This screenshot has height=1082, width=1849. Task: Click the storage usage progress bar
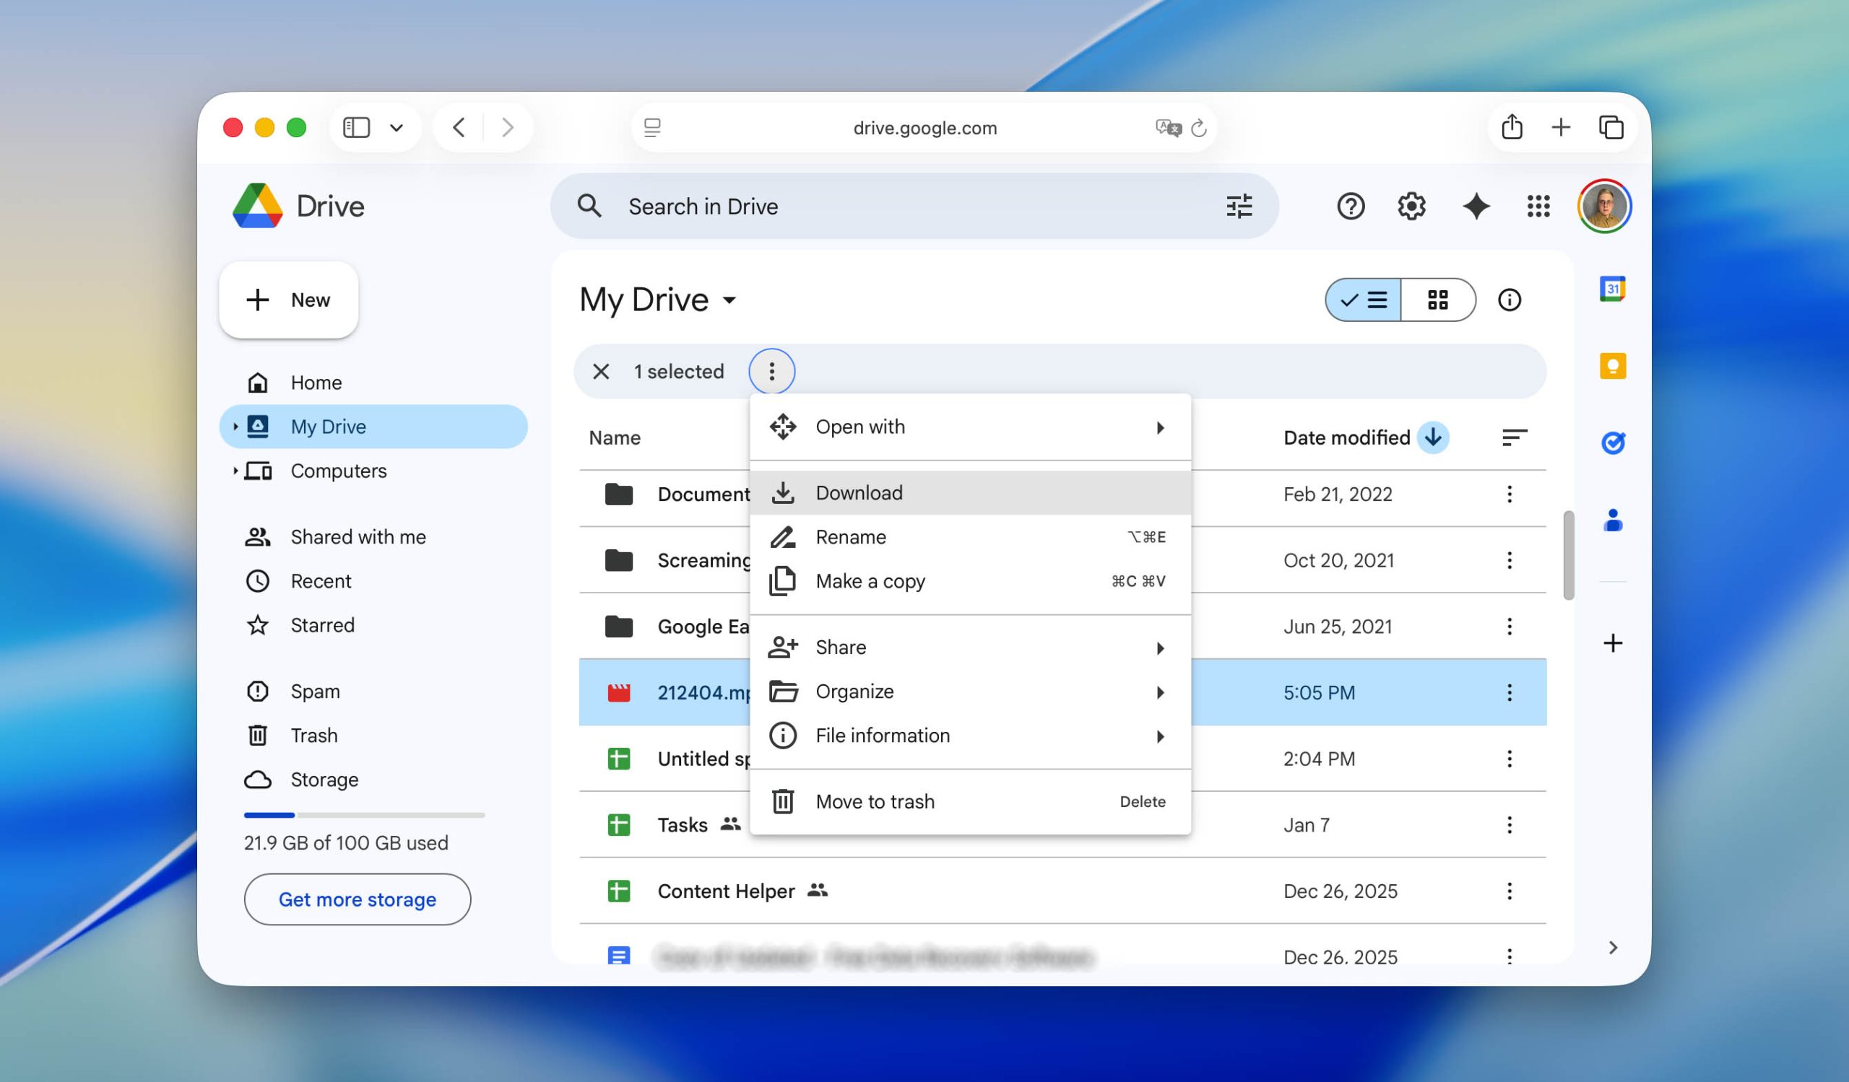click(365, 814)
